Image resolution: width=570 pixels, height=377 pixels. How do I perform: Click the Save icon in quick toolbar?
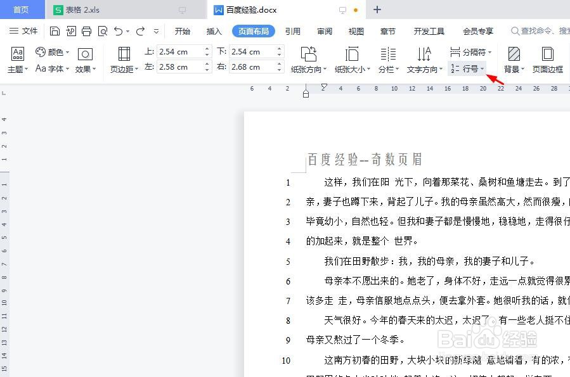point(55,31)
